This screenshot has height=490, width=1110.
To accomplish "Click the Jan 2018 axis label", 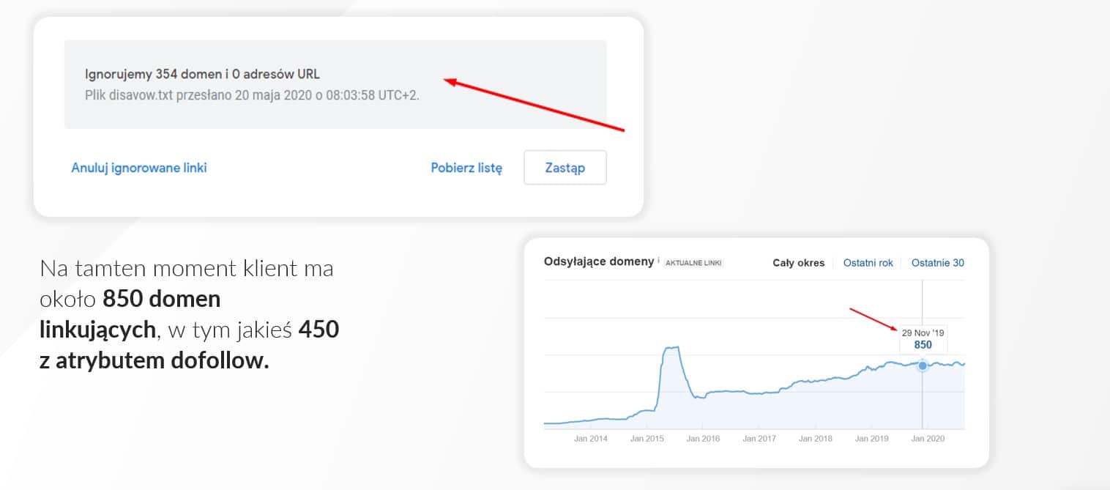I will click(815, 439).
